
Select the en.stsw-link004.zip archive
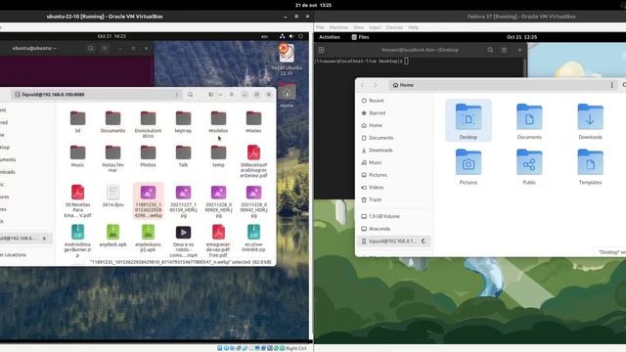click(x=253, y=239)
